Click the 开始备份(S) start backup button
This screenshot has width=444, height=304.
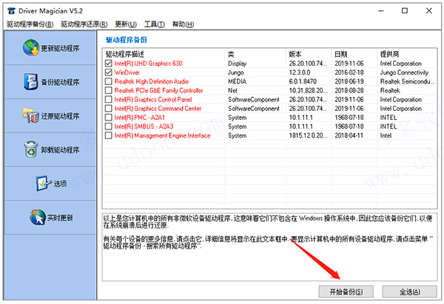click(x=346, y=291)
